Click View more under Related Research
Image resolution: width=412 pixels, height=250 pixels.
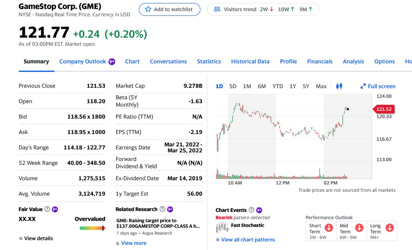tap(134, 243)
